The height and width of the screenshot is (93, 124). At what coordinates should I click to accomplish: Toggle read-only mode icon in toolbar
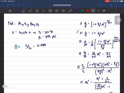tap(10, 11)
